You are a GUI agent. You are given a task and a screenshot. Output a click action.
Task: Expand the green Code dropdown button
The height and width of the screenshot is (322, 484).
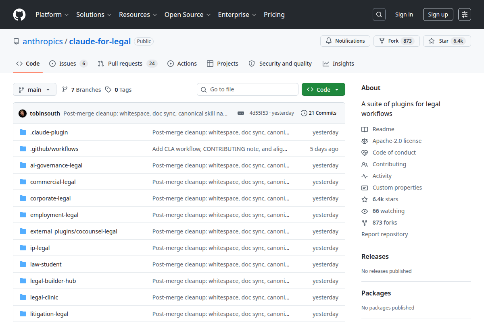[323, 89]
